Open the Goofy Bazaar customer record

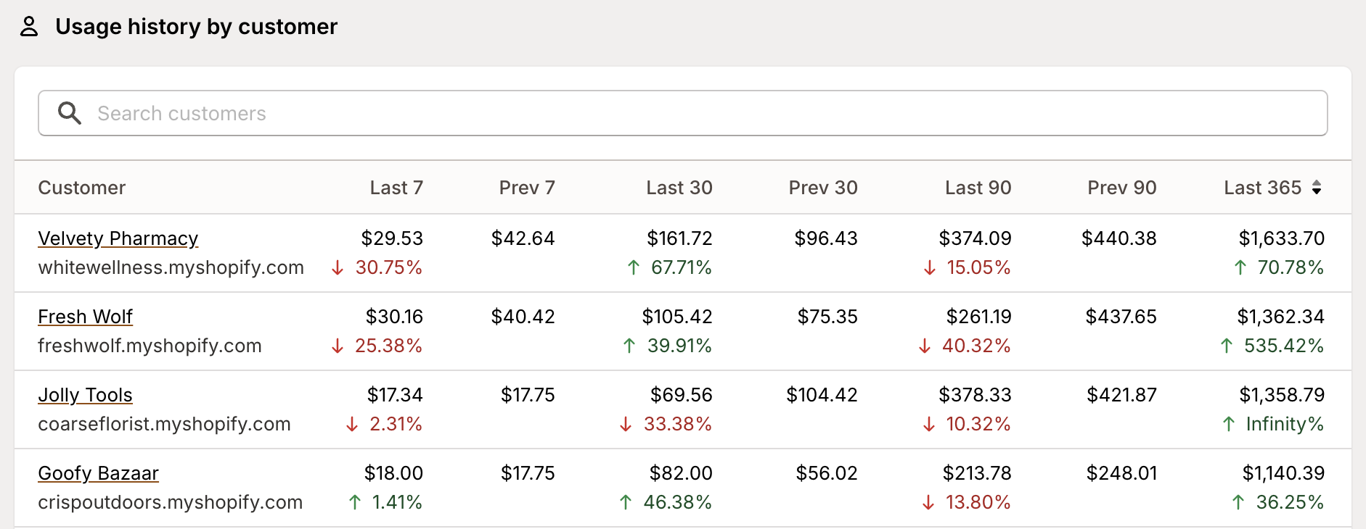pyautogui.click(x=97, y=473)
